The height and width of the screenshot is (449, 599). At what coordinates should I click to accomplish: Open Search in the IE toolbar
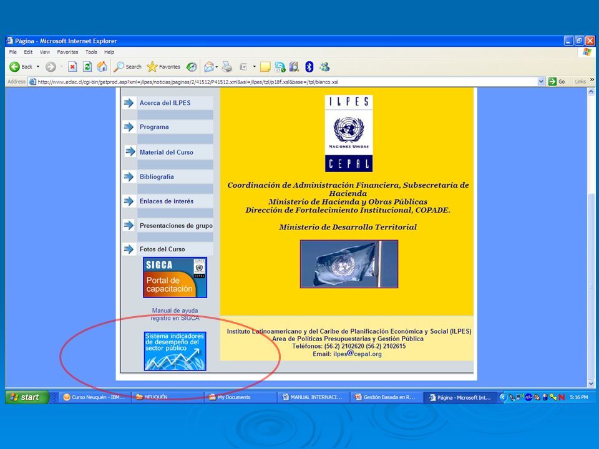(x=128, y=67)
